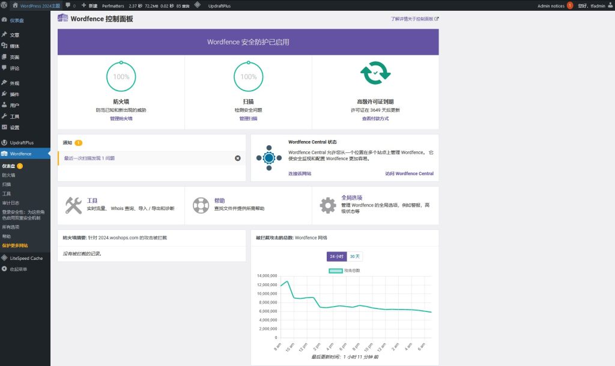This screenshot has height=366, width=615.
Task: Click the Wordfence logo icon in header
Action: (62, 18)
